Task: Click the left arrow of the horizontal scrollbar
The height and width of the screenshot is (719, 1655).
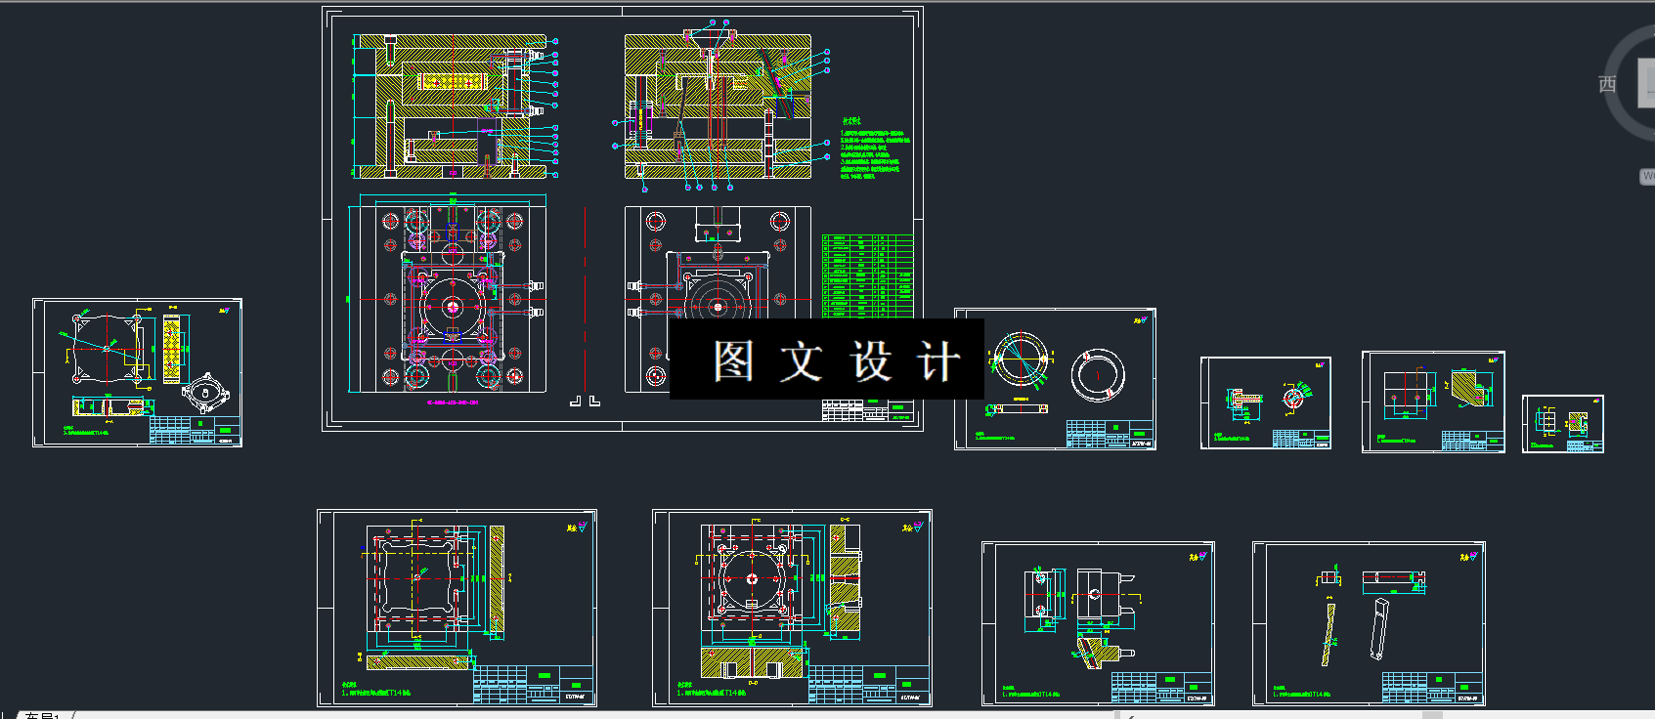Action: pyautogui.click(x=1129, y=715)
